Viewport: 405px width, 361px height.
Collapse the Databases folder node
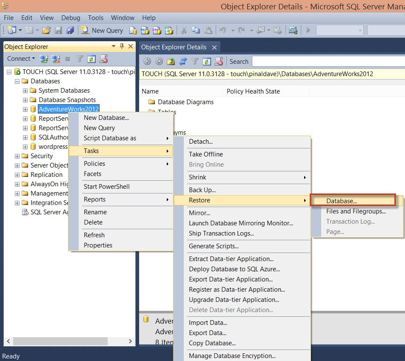[x=17, y=81]
